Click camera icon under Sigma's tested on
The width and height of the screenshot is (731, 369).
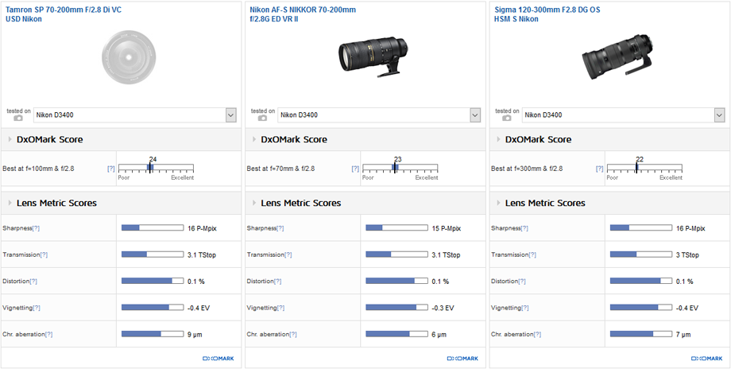(507, 118)
